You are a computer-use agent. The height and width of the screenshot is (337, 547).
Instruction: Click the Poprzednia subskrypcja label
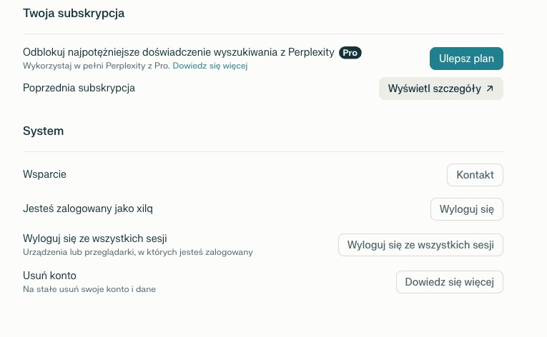[x=79, y=88]
